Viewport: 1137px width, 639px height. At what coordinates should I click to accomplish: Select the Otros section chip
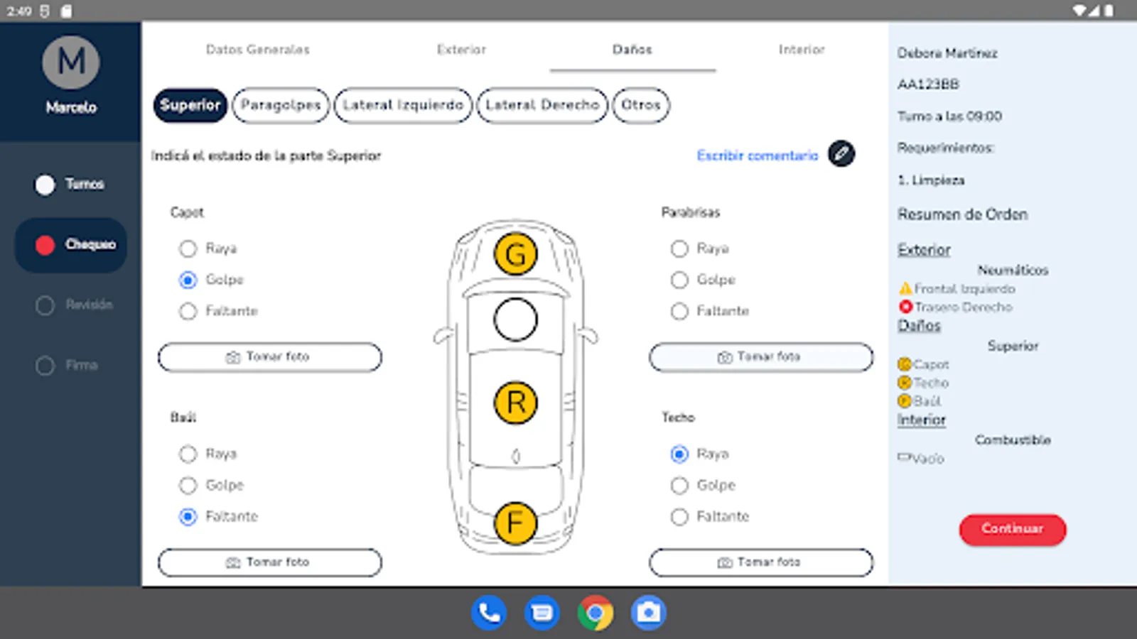coord(641,105)
